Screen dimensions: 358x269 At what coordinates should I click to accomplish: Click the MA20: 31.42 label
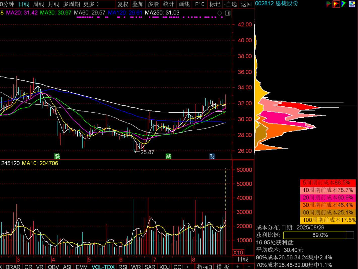[x=22, y=13]
